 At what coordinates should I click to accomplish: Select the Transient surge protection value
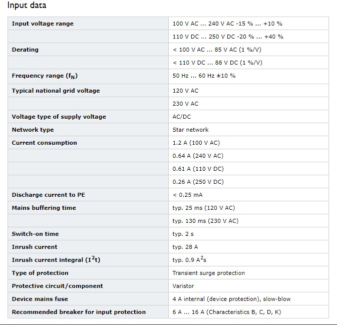pyautogui.click(x=208, y=273)
